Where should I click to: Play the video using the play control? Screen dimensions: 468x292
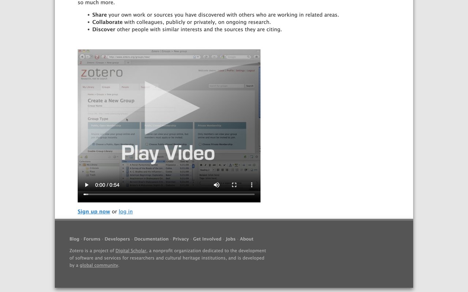87,185
